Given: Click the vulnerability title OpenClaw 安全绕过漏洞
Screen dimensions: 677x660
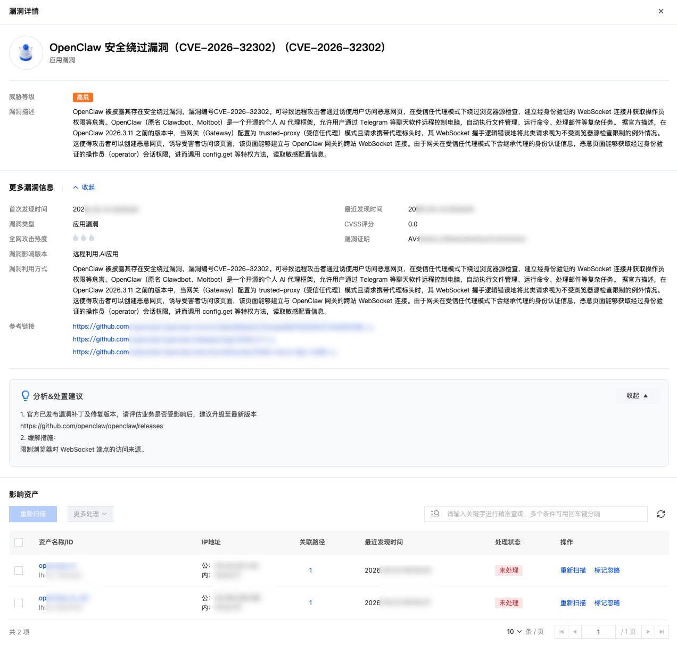Looking at the screenshot, I should click(218, 47).
